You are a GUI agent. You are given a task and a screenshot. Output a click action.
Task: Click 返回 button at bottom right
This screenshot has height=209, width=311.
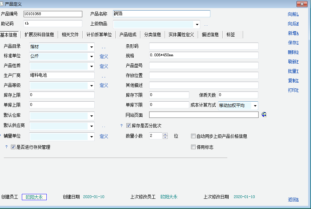(293, 199)
